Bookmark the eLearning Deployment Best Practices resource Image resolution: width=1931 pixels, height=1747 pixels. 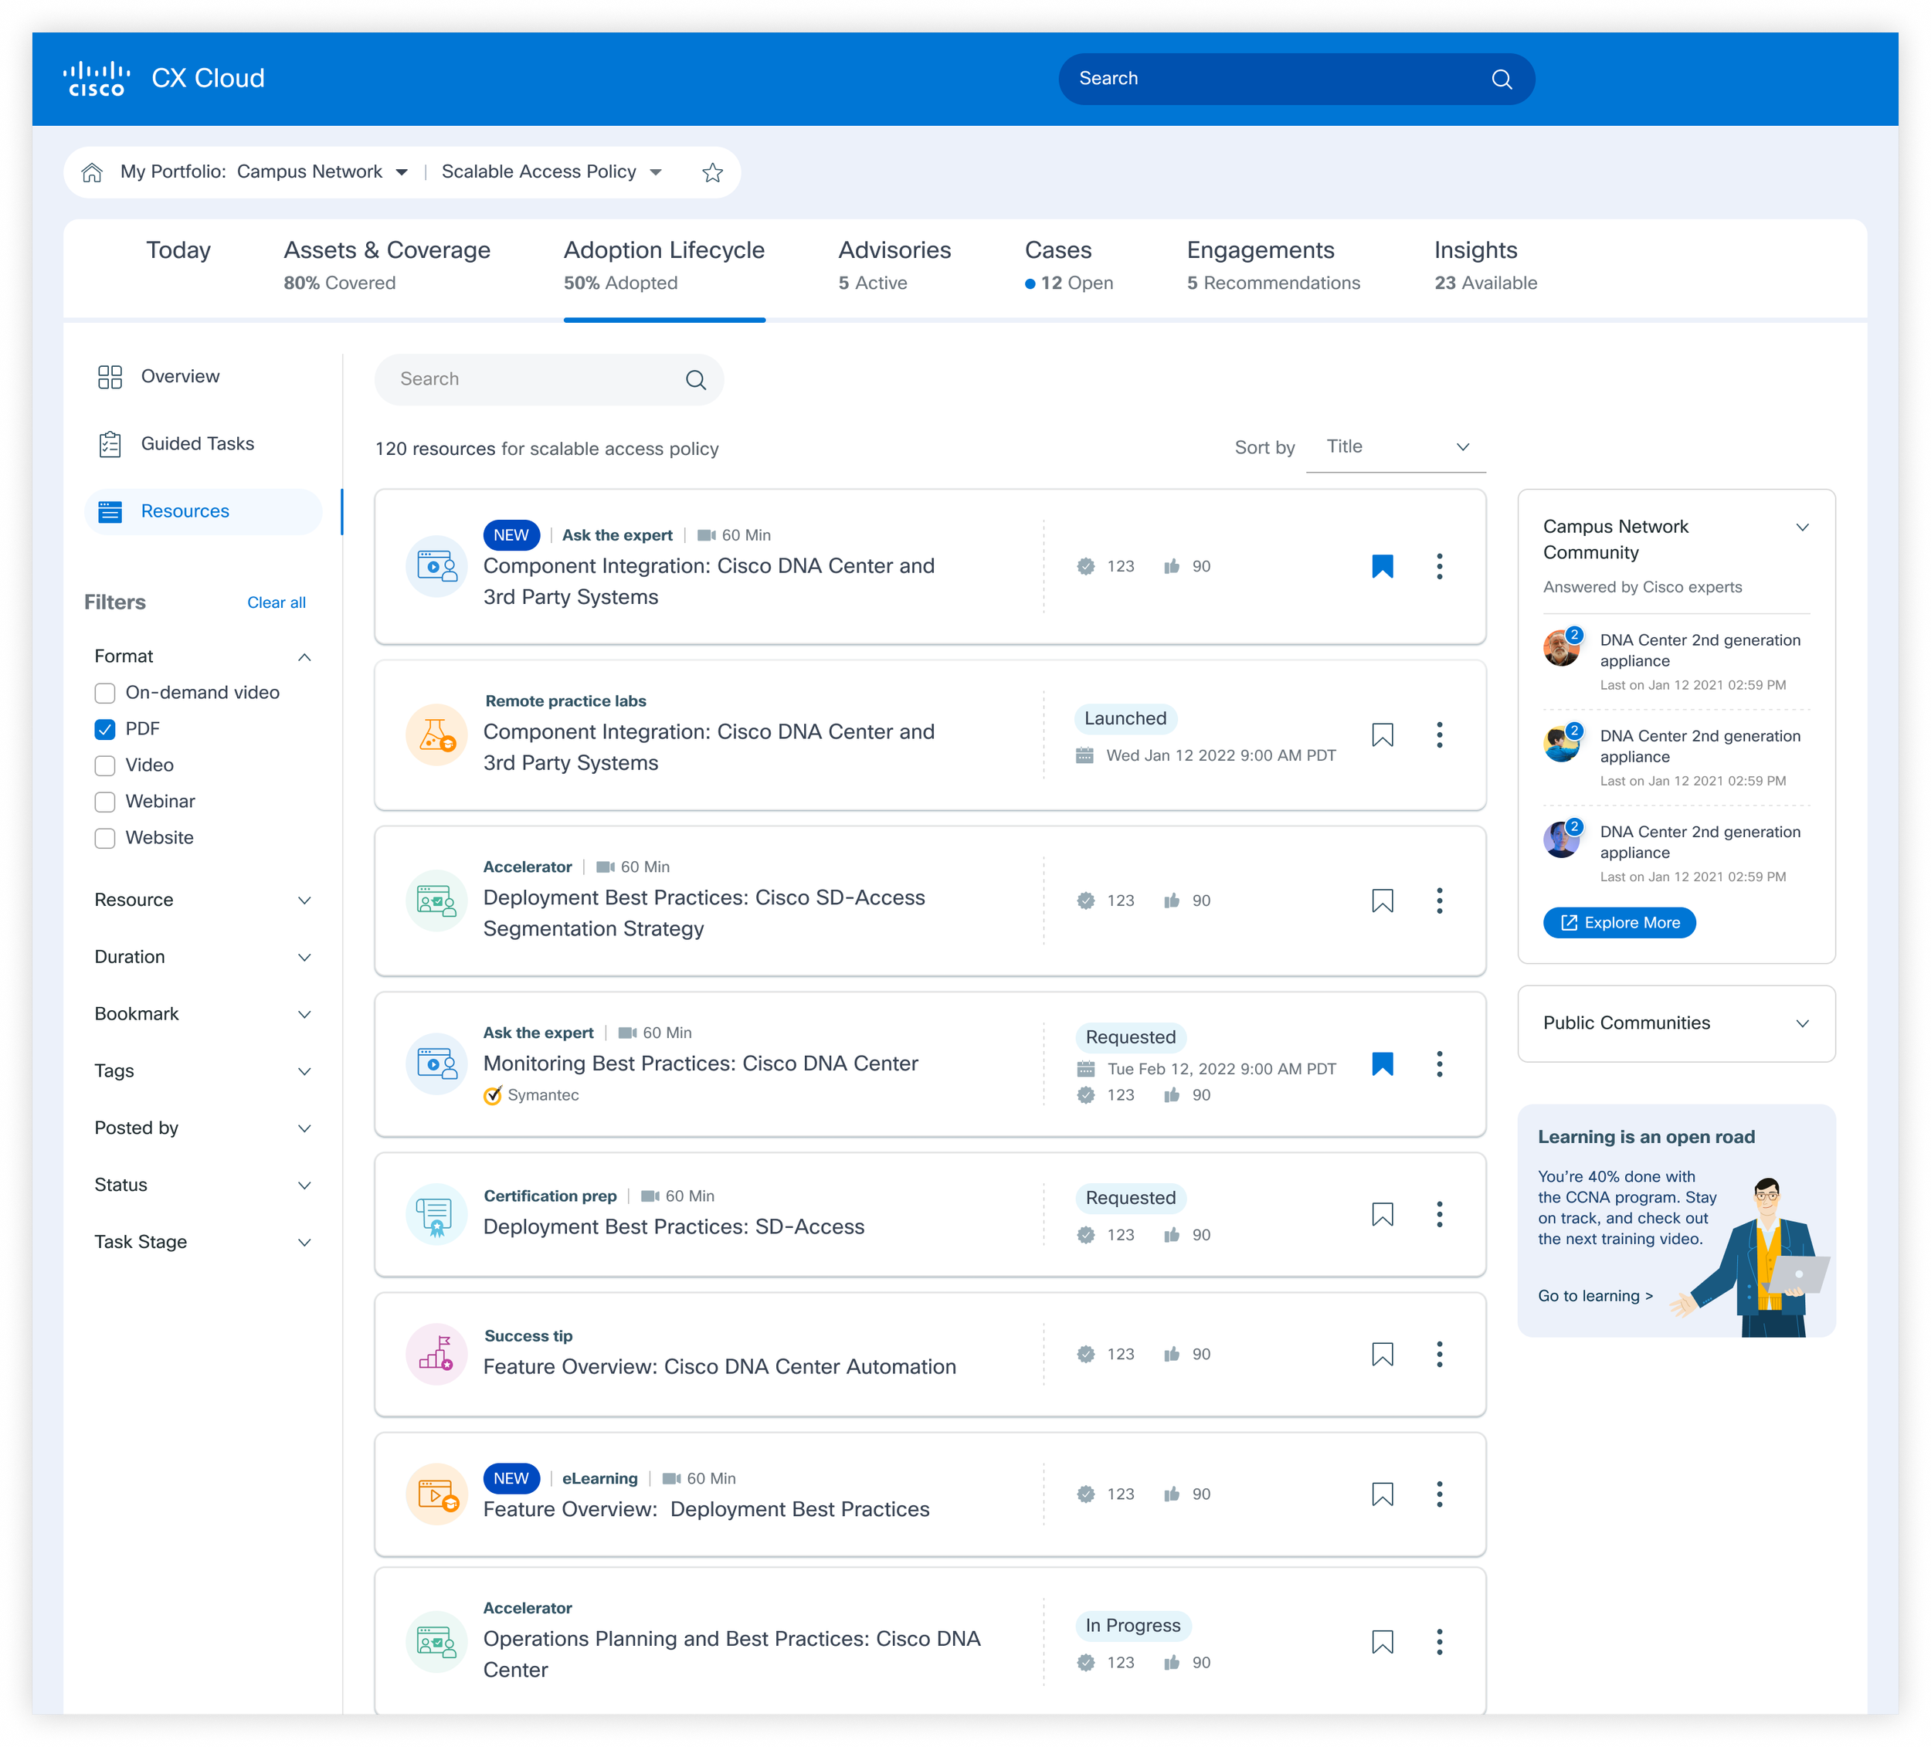1382,1494
